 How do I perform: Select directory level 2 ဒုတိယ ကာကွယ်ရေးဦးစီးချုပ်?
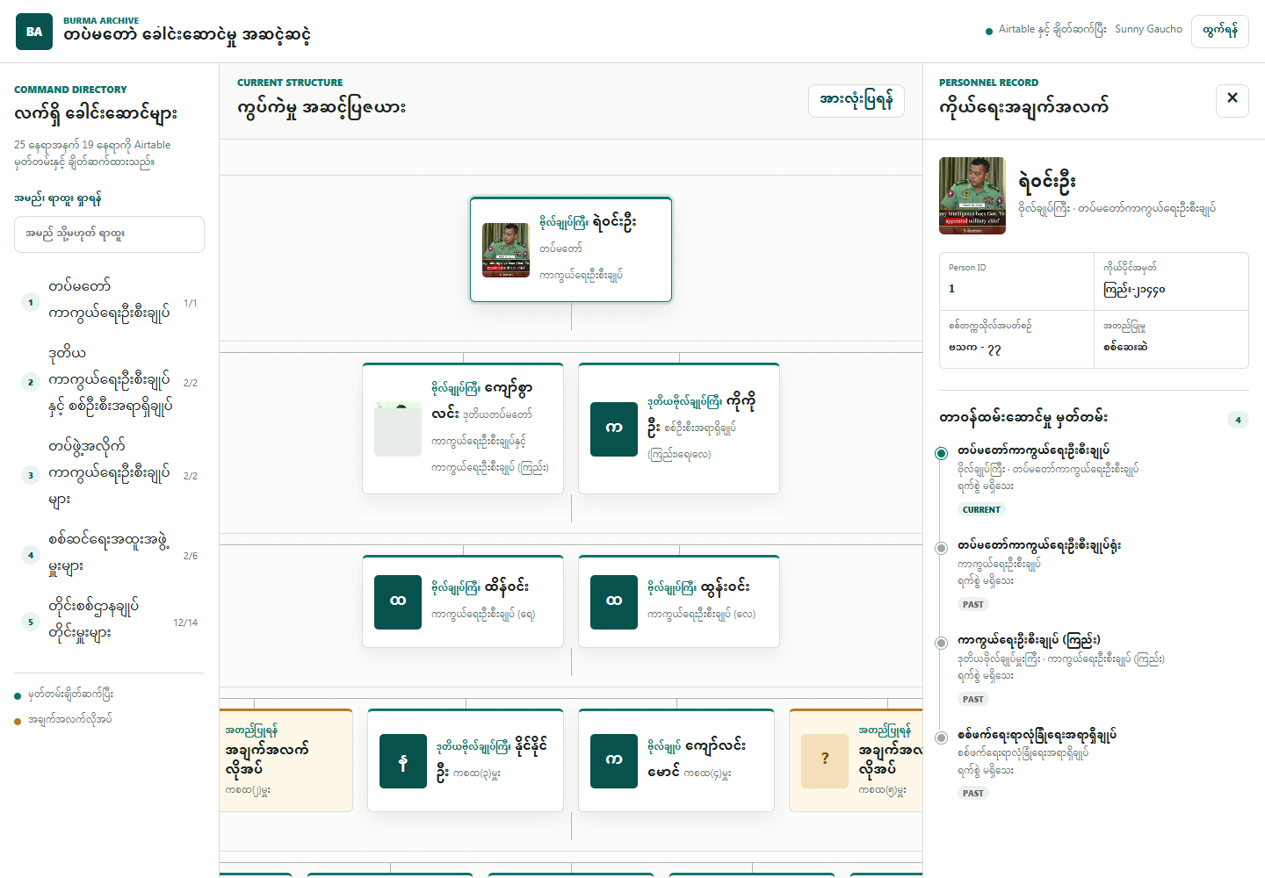coord(109,380)
